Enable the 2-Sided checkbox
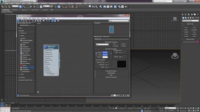 click(x=120, y=44)
